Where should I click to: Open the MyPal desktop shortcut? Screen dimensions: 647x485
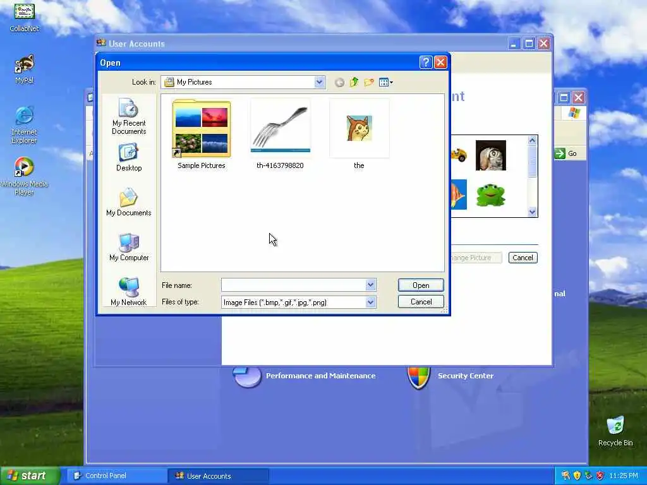point(24,69)
